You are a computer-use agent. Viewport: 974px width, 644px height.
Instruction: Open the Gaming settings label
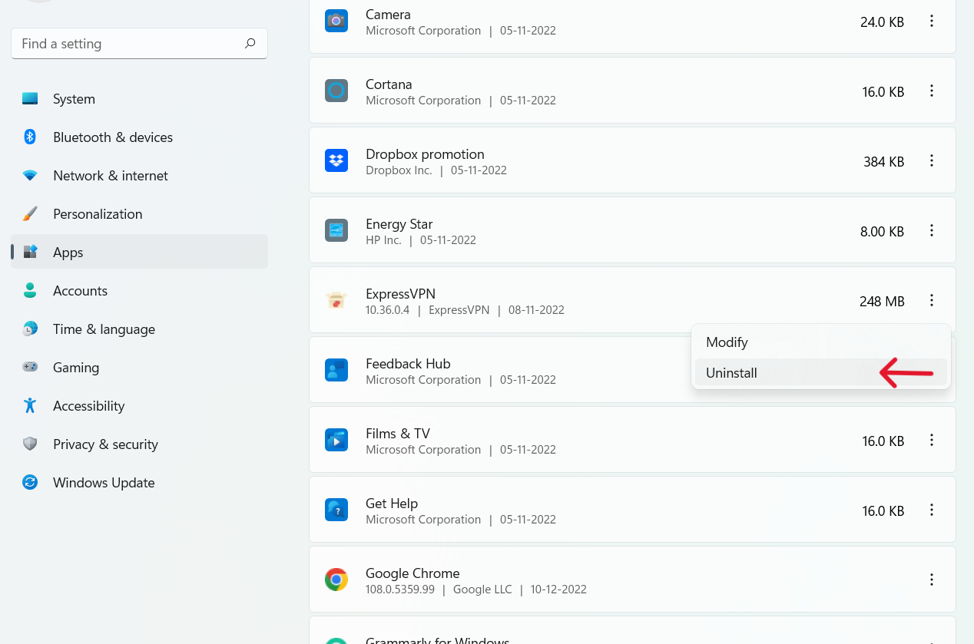coord(76,368)
